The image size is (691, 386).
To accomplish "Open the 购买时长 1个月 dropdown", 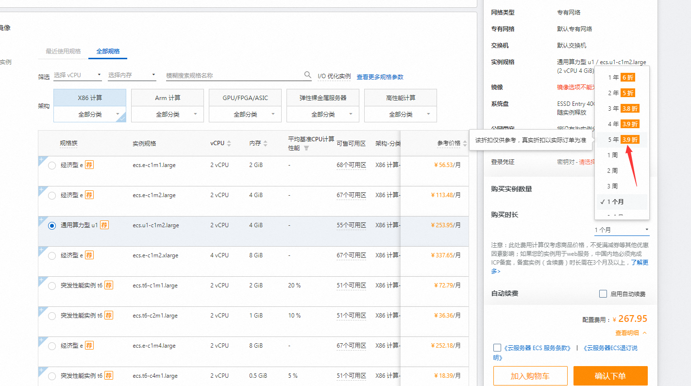I will 622,230.
